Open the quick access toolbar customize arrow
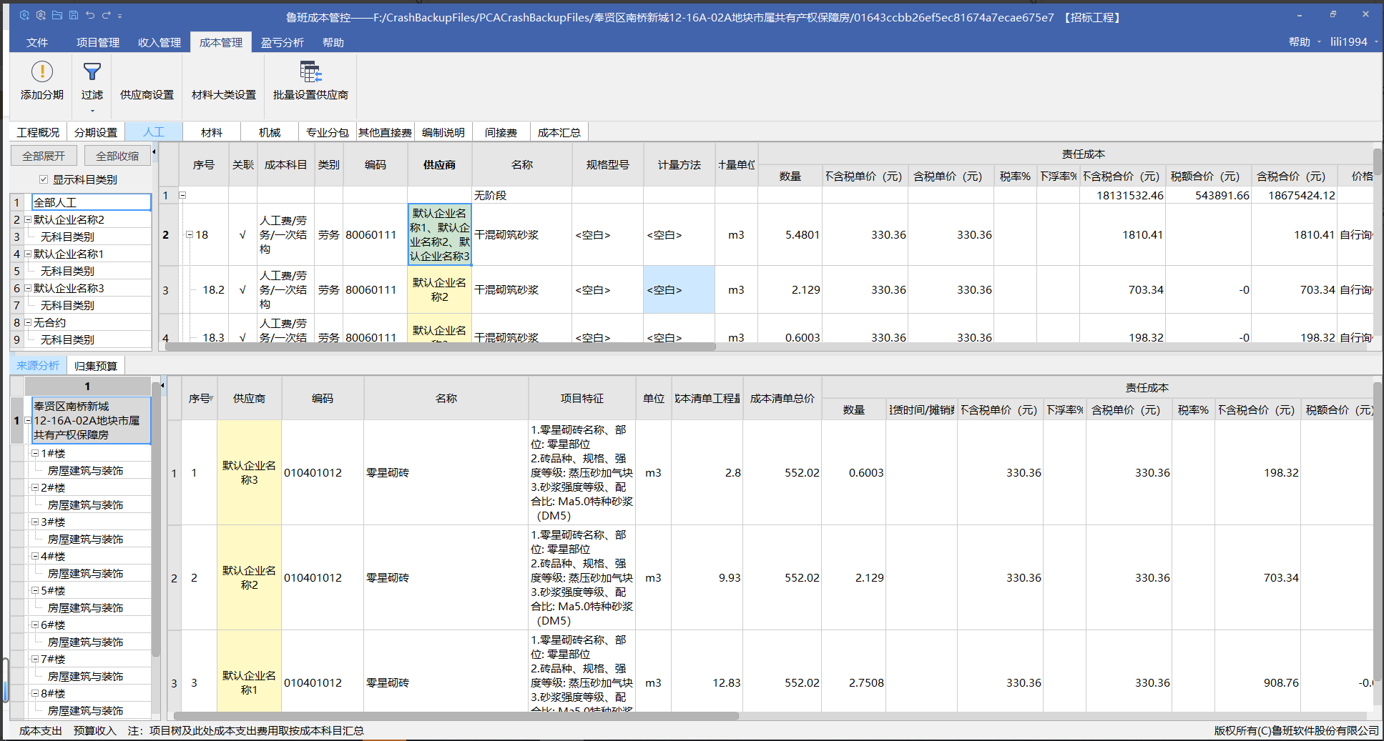This screenshot has width=1384, height=741. tap(119, 16)
